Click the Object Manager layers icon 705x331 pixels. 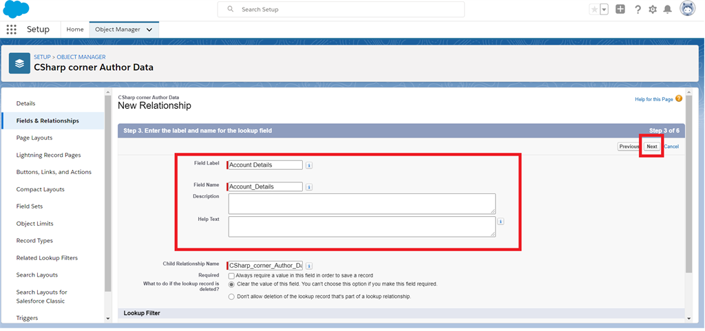click(x=19, y=63)
